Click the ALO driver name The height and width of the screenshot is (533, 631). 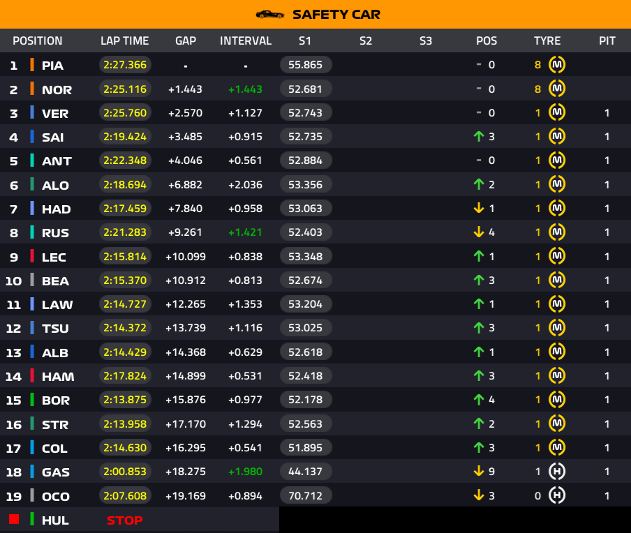56,185
